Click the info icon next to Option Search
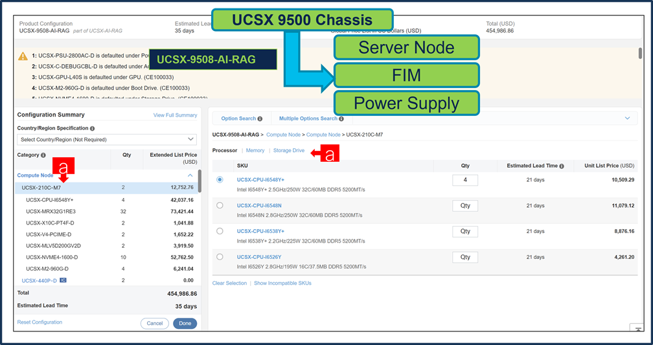 (260, 118)
